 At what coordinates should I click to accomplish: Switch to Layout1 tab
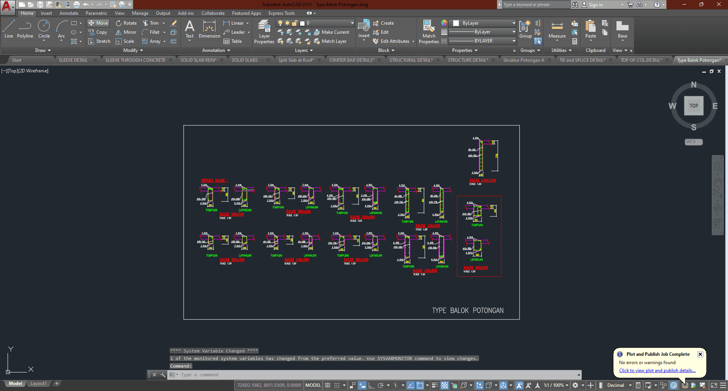[x=38, y=383]
